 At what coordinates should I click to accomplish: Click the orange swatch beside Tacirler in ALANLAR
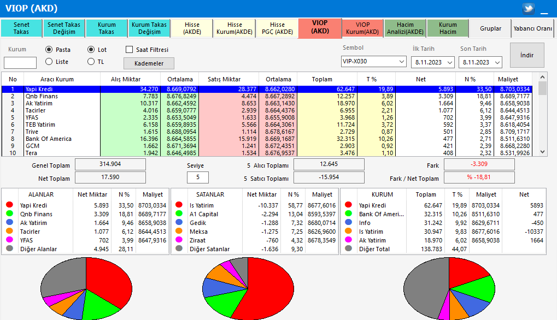click(10, 231)
